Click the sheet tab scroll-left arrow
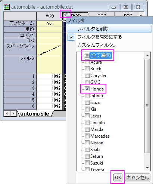153x184 pixels. click(7, 114)
